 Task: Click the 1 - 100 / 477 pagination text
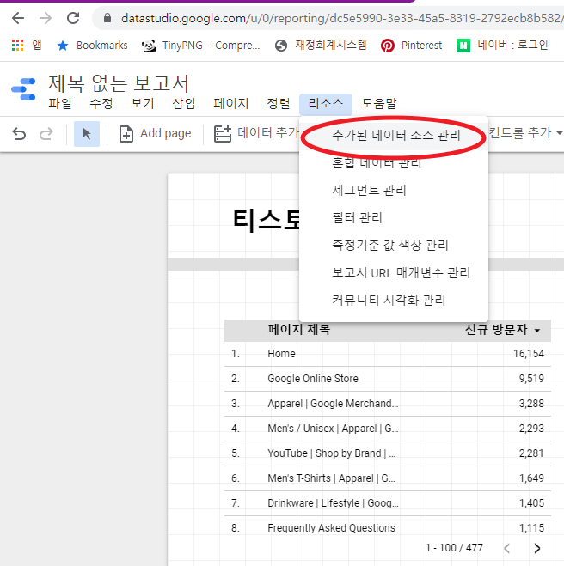454,548
